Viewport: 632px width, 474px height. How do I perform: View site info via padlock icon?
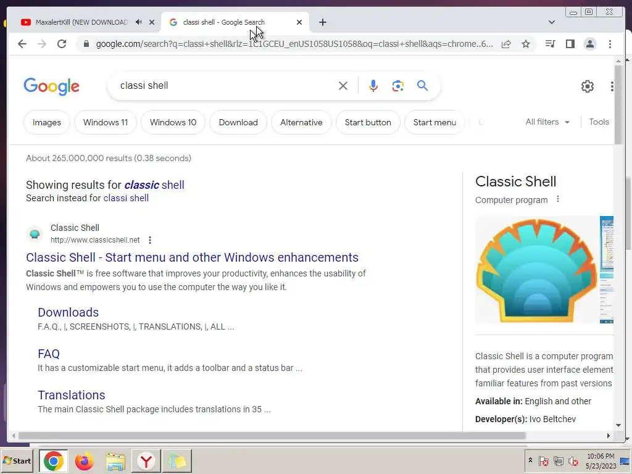(x=86, y=44)
